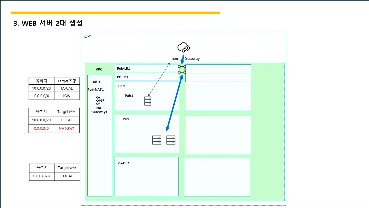The image size is (369, 208).
Task: Select '10.0.0.0/20' in the middle route table
Action: click(42, 120)
